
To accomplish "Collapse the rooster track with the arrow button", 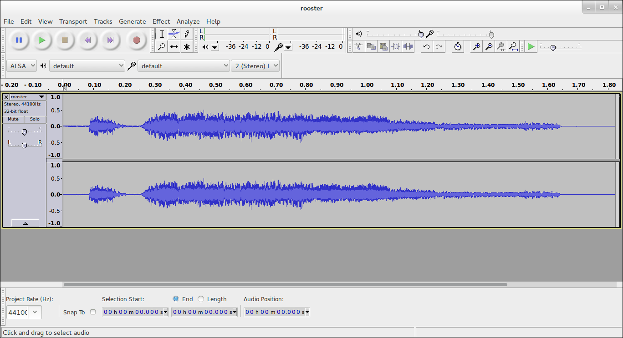I will tap(25, 222).
